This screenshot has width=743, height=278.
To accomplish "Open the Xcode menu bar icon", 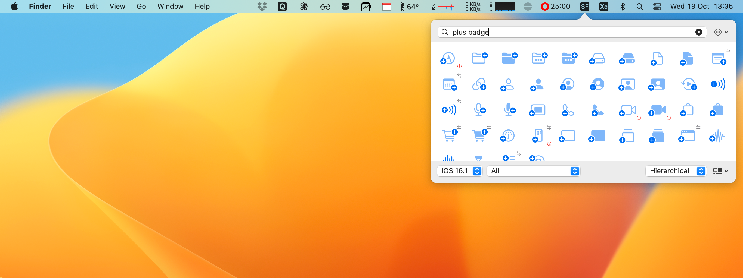I will (603, 6).
